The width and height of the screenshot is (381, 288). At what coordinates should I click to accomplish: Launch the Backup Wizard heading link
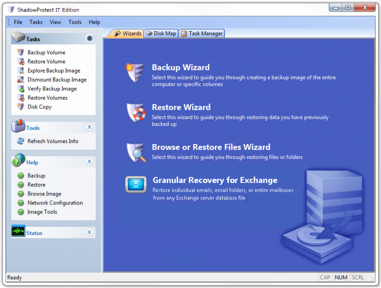[181, 67]
